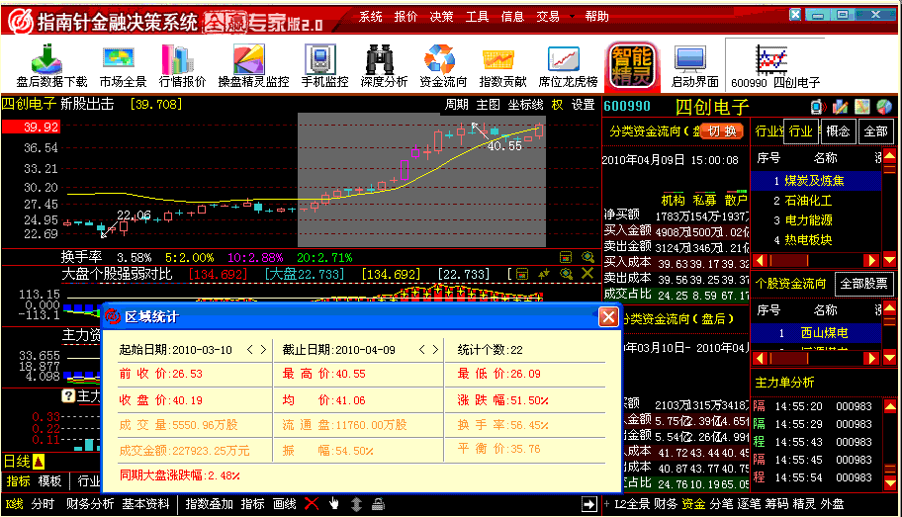The width and height of the screenshot is (902, 517).
Task: Open 600990 四创电子 chart shortcut
Action: pos(774,66)
